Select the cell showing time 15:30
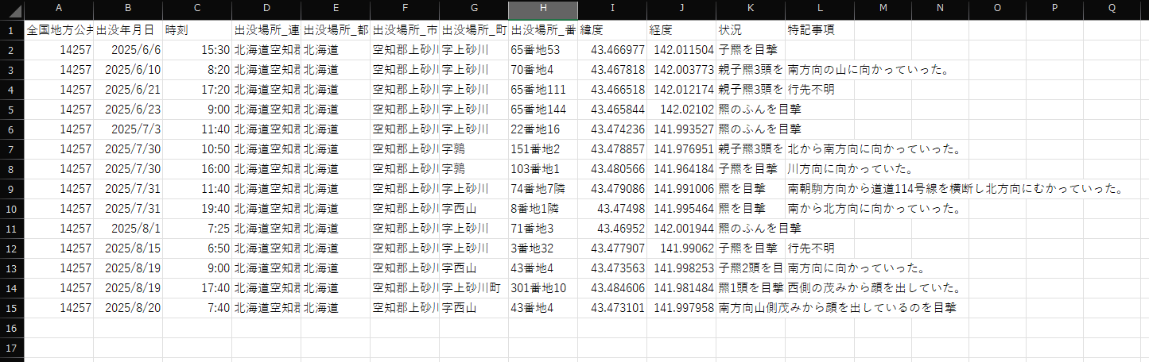 point(196,50)
